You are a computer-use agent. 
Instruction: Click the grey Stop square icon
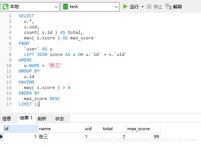tap(149, 7)
